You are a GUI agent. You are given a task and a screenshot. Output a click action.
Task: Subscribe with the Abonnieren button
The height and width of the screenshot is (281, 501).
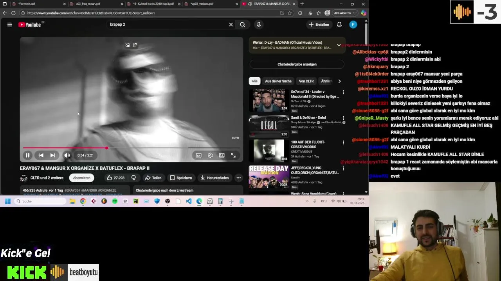(x=81, y=178)
